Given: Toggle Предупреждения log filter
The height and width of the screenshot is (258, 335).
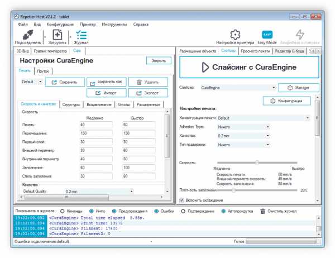Looking at the screenshot, I should 114,211.
